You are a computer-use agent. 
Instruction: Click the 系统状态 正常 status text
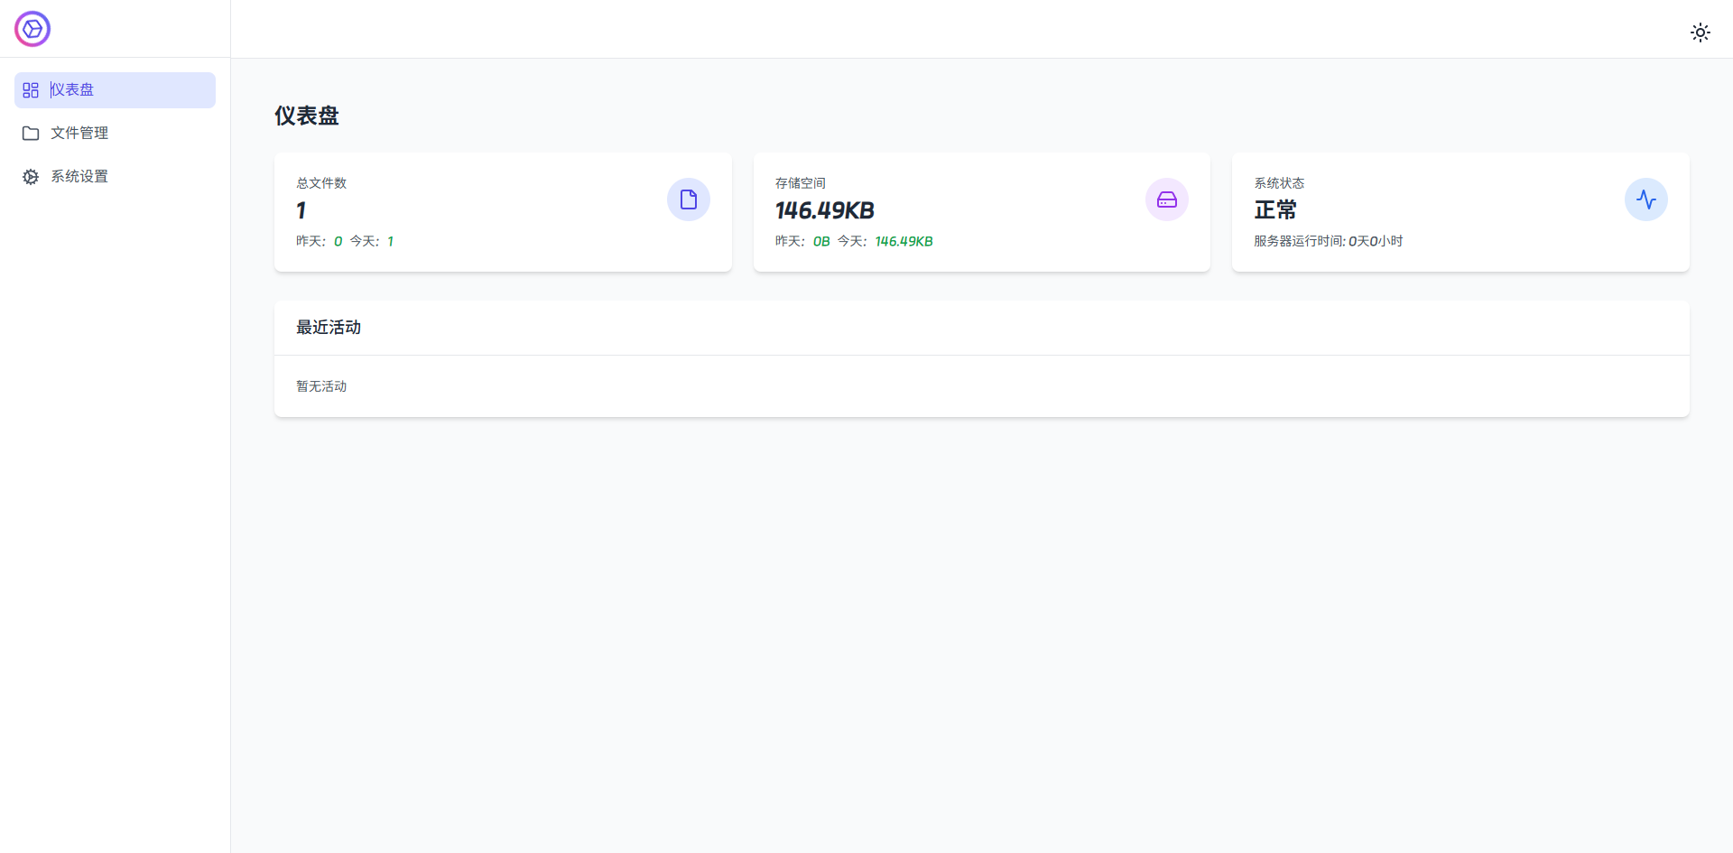pyautogui.click(x=1275, y=210)
